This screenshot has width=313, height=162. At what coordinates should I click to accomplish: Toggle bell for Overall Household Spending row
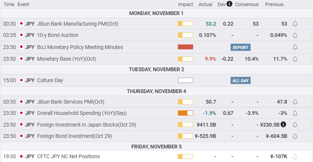[x=295, y=113]
